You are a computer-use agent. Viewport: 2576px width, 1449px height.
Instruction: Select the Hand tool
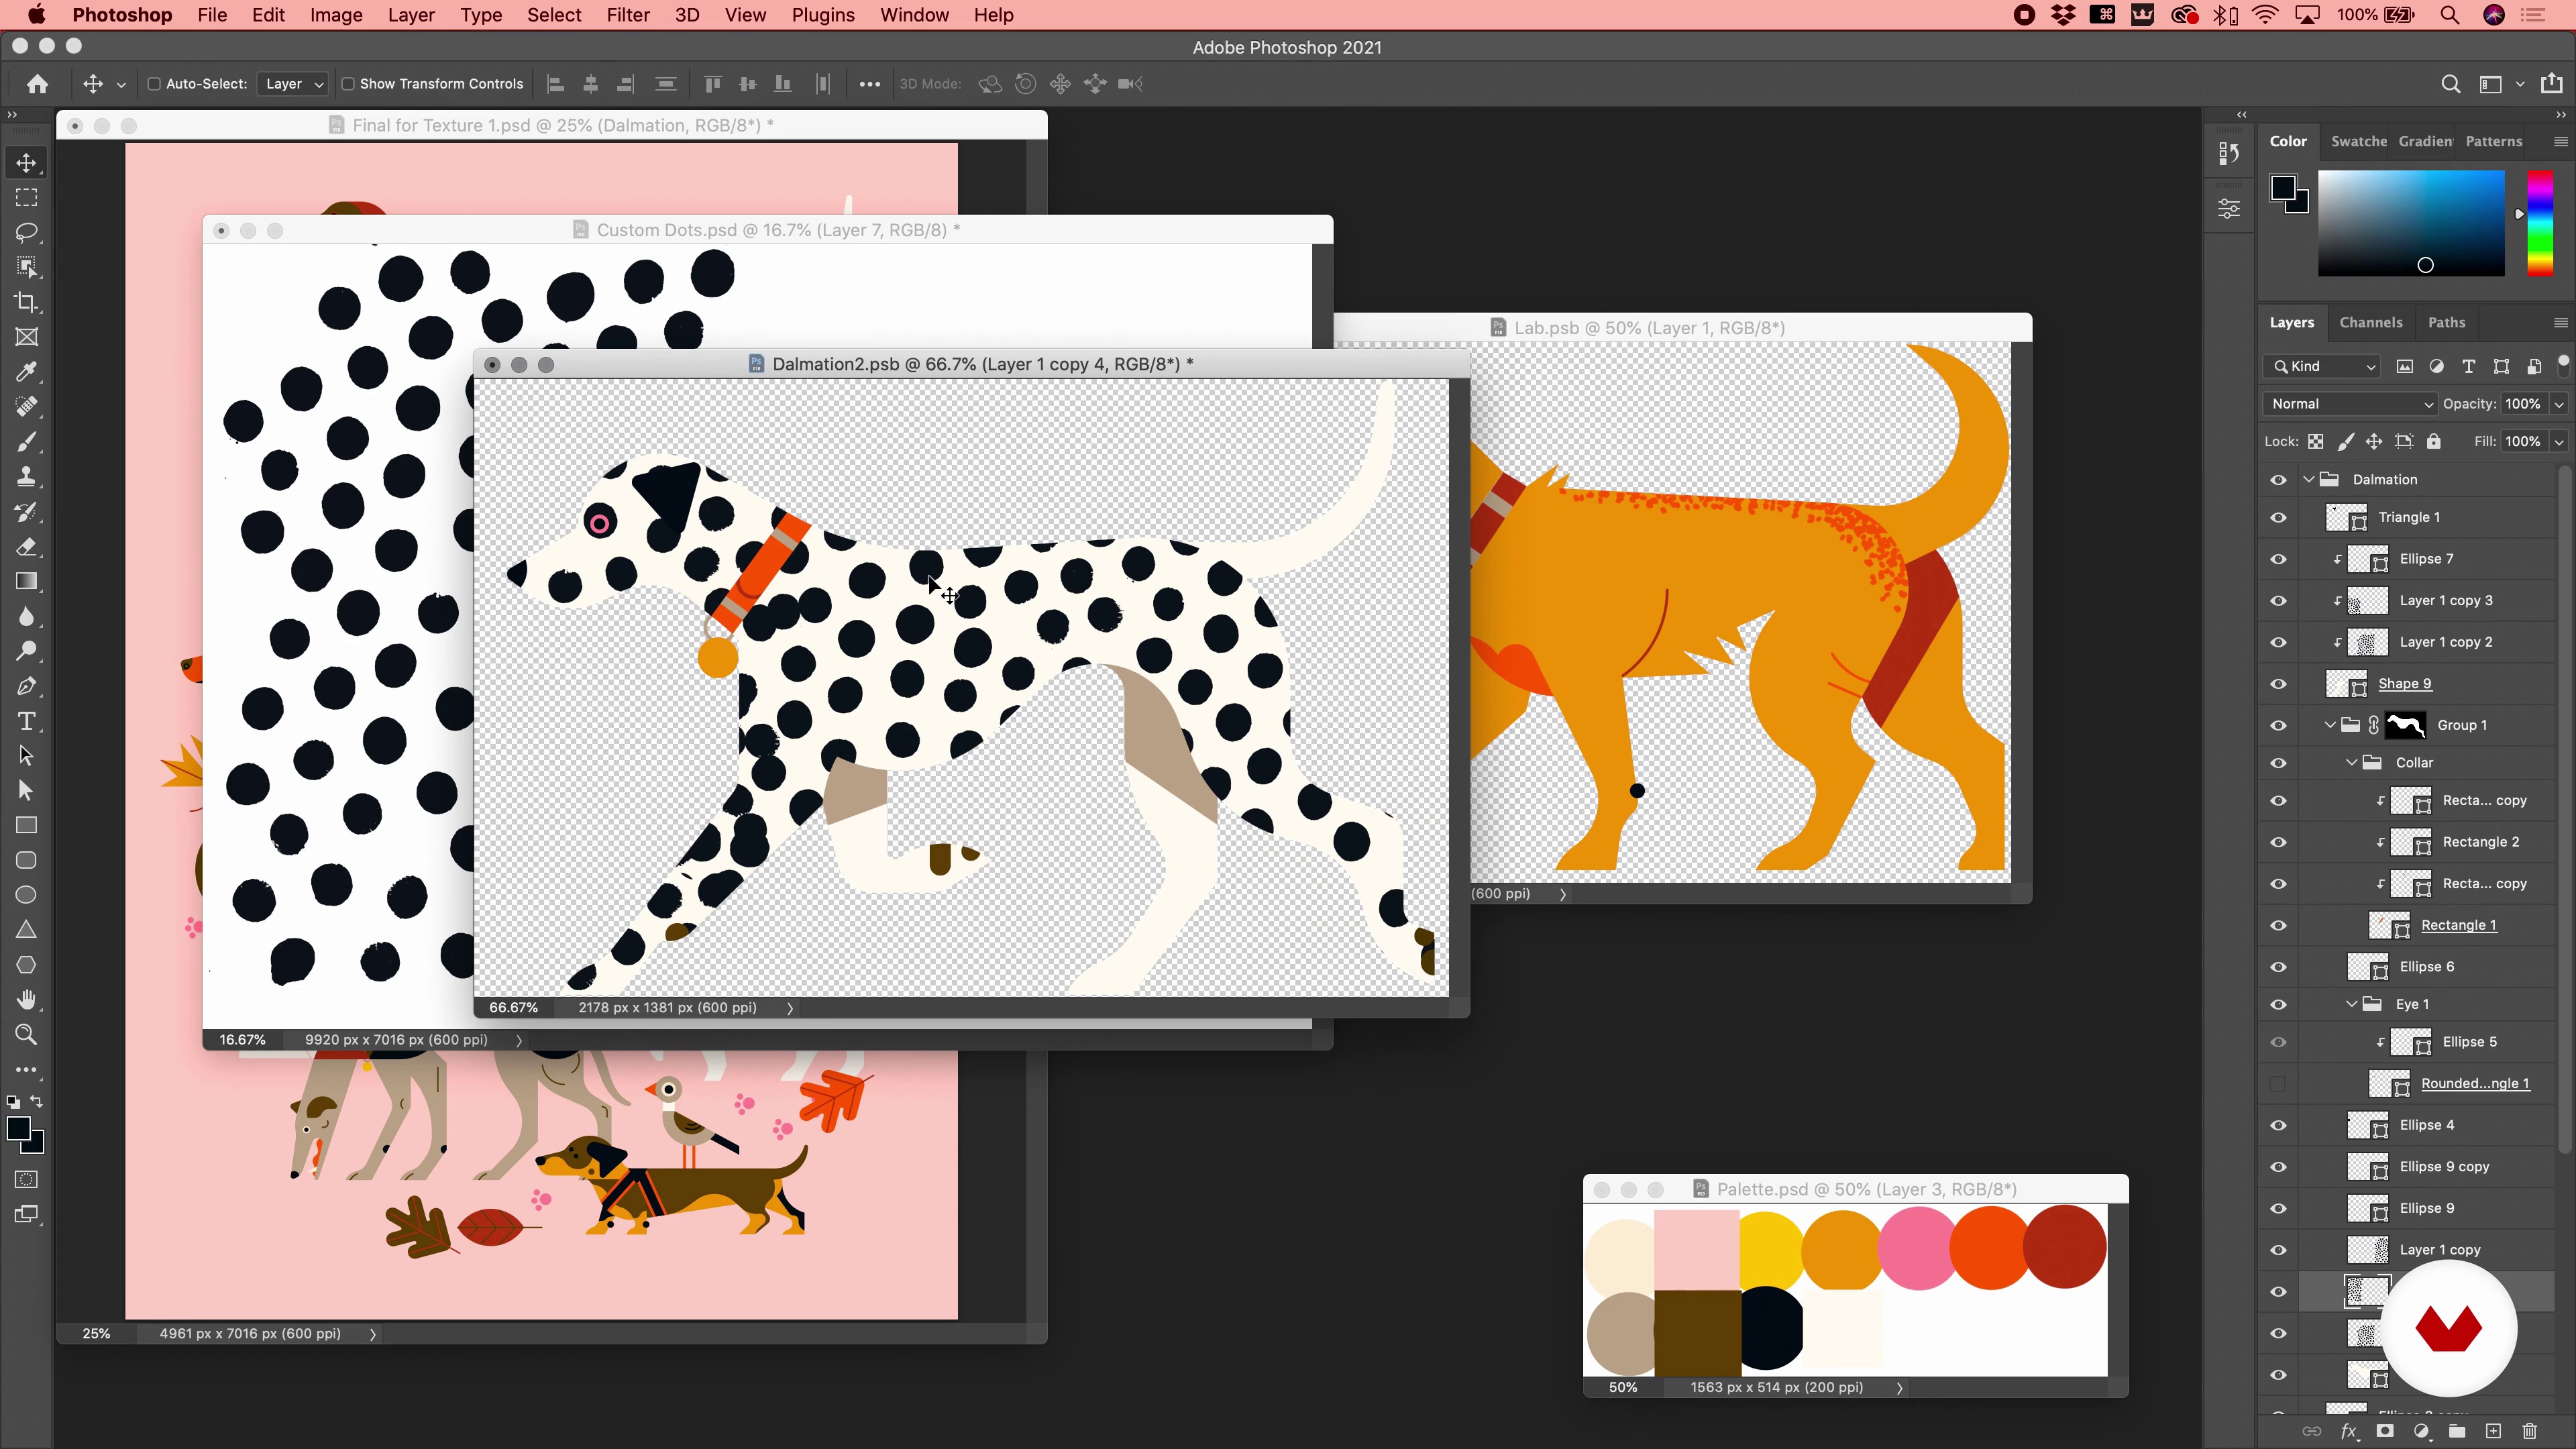27,1000
